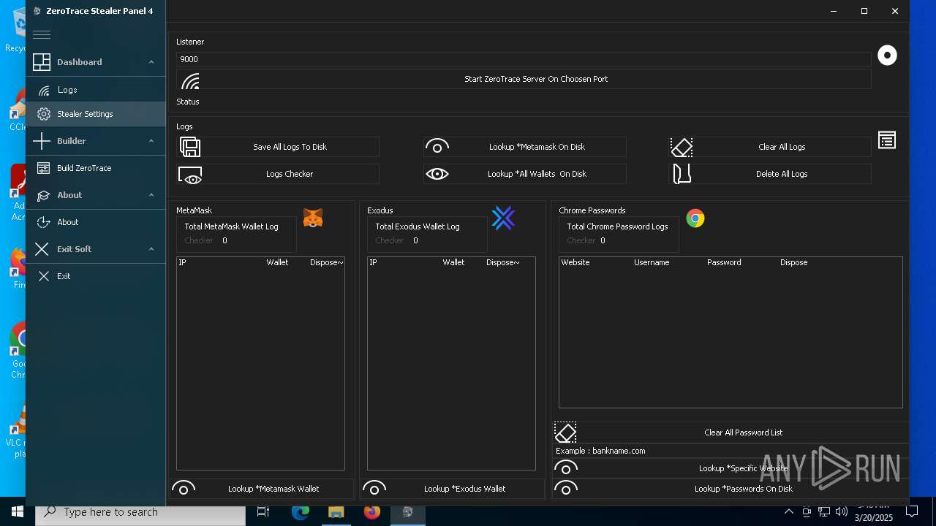Show hidden system tray icons
The height and width of the screenshot is (526, 936).
coord(789,512)
